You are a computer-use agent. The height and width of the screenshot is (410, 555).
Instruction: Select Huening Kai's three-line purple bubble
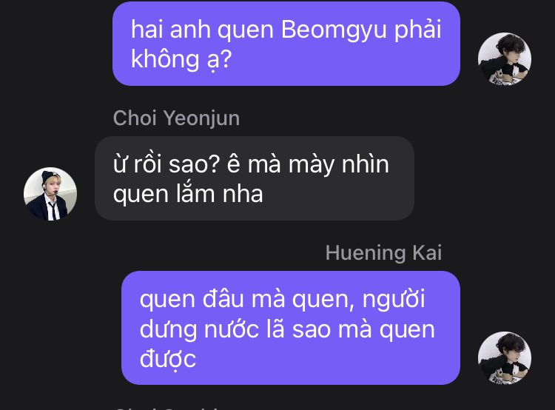tap(291, 328)
